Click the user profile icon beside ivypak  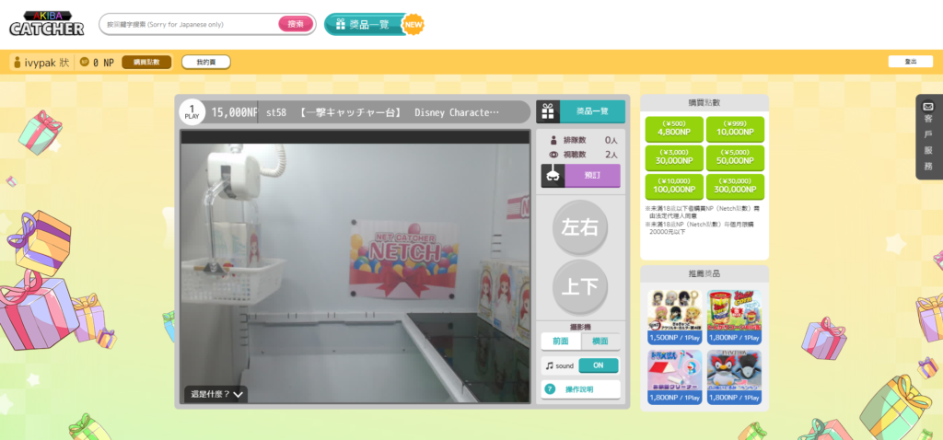(17, 62)
